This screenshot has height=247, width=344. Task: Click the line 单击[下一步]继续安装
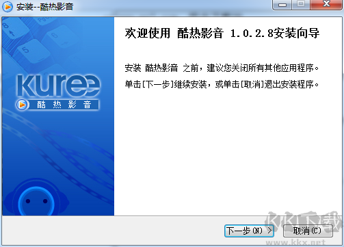click(222, 84)
